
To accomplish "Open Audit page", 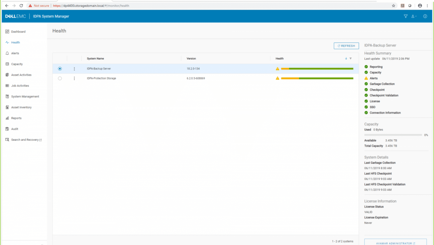I will pos(15,129).
